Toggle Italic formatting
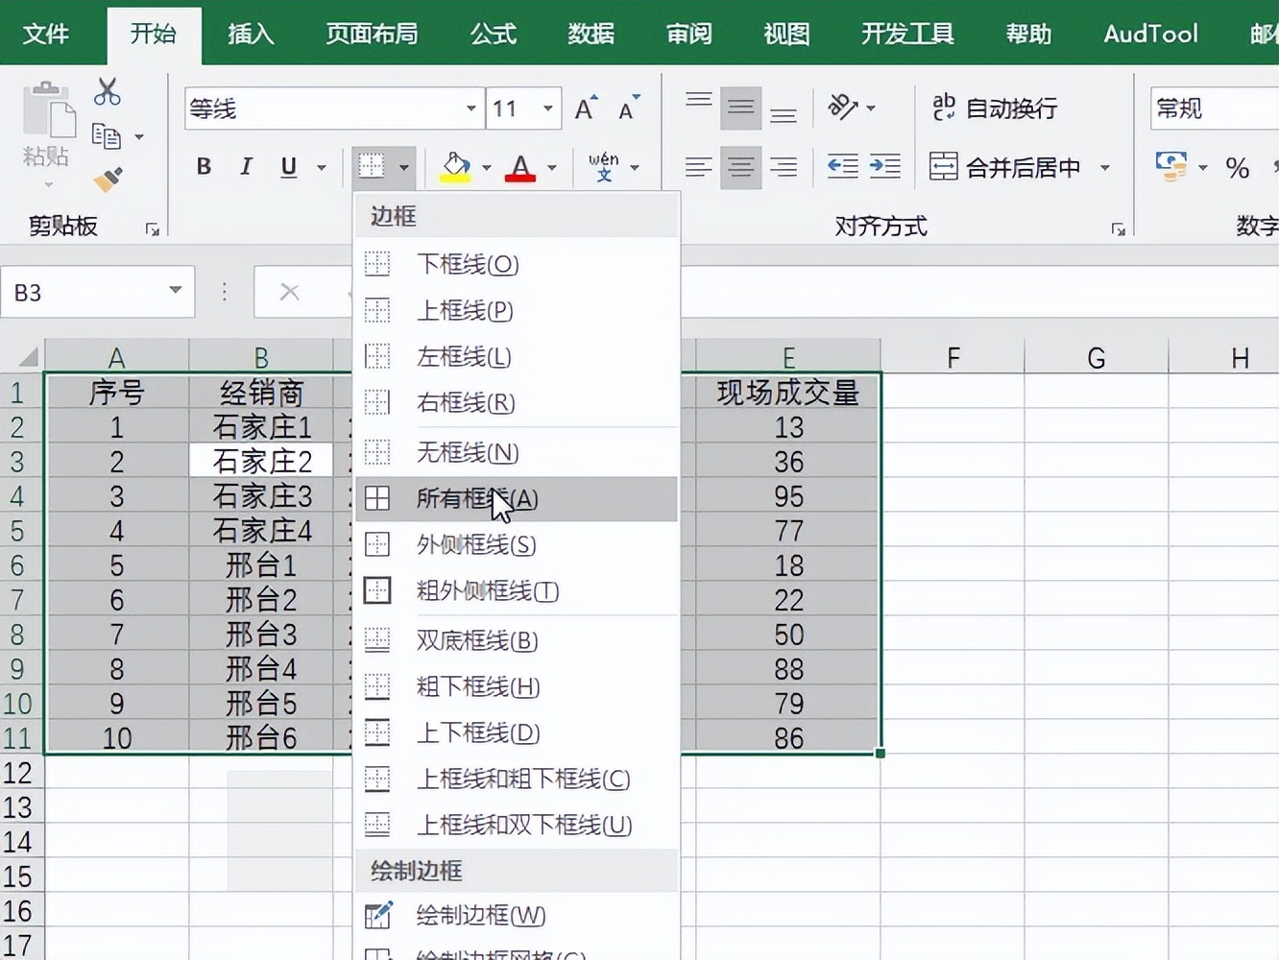1279x960 pixels. pos(246,166)
